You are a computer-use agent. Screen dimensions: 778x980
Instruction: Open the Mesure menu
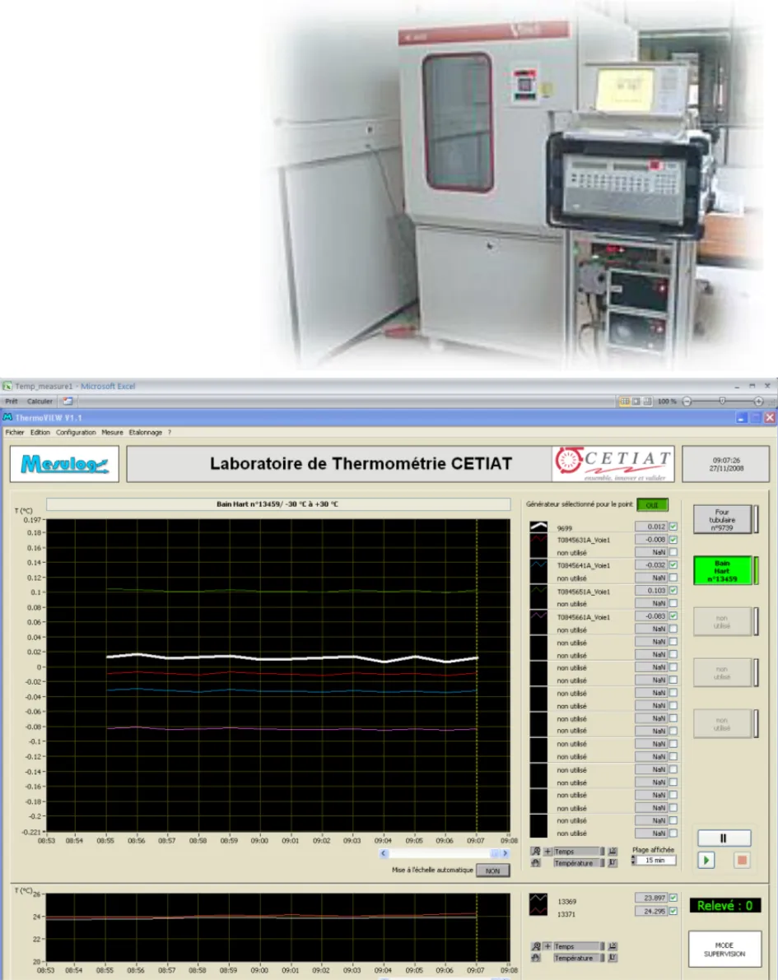pyautogui.click(x=113, y=433)
